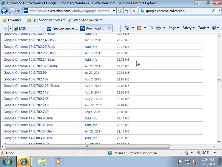The image size is (222, 167).
Task: Click Add info for 14.0.803.0 Beta
Action: point(91,138)
